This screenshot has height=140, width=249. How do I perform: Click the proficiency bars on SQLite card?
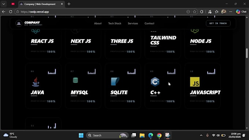tap(131, 72)
